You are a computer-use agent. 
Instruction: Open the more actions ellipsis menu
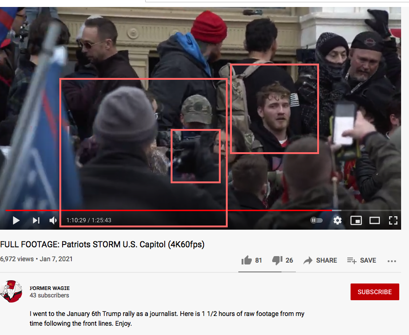392,261
